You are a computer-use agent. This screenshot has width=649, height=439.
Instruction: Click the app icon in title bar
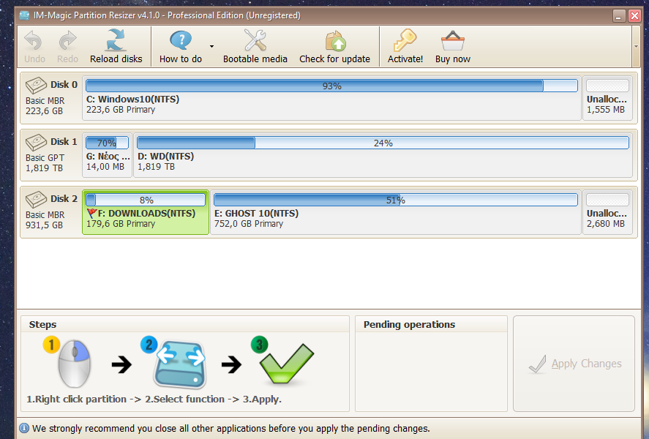[25, 15]
